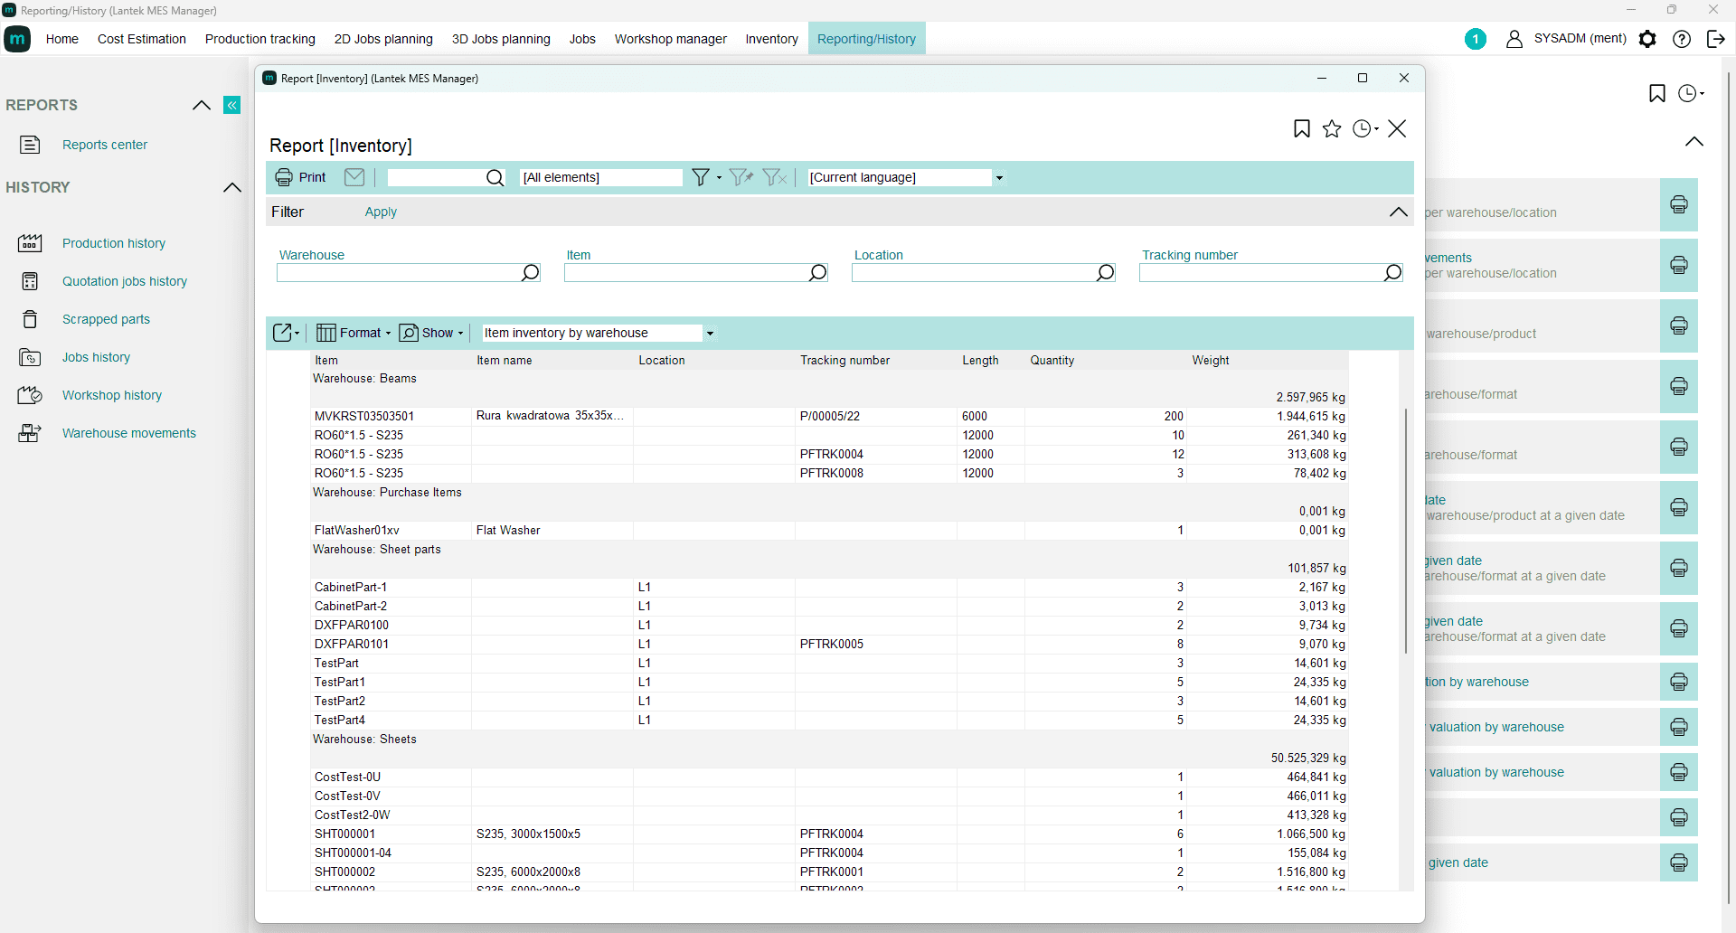Collapse the left sidebar panel
Screen dimensions: 1736x933
232,105
